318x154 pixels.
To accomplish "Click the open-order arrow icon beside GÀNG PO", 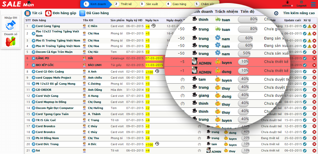I will [x=33, y=58].
